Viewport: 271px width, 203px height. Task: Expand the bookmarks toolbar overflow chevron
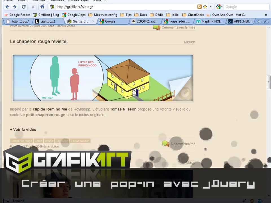266,15
